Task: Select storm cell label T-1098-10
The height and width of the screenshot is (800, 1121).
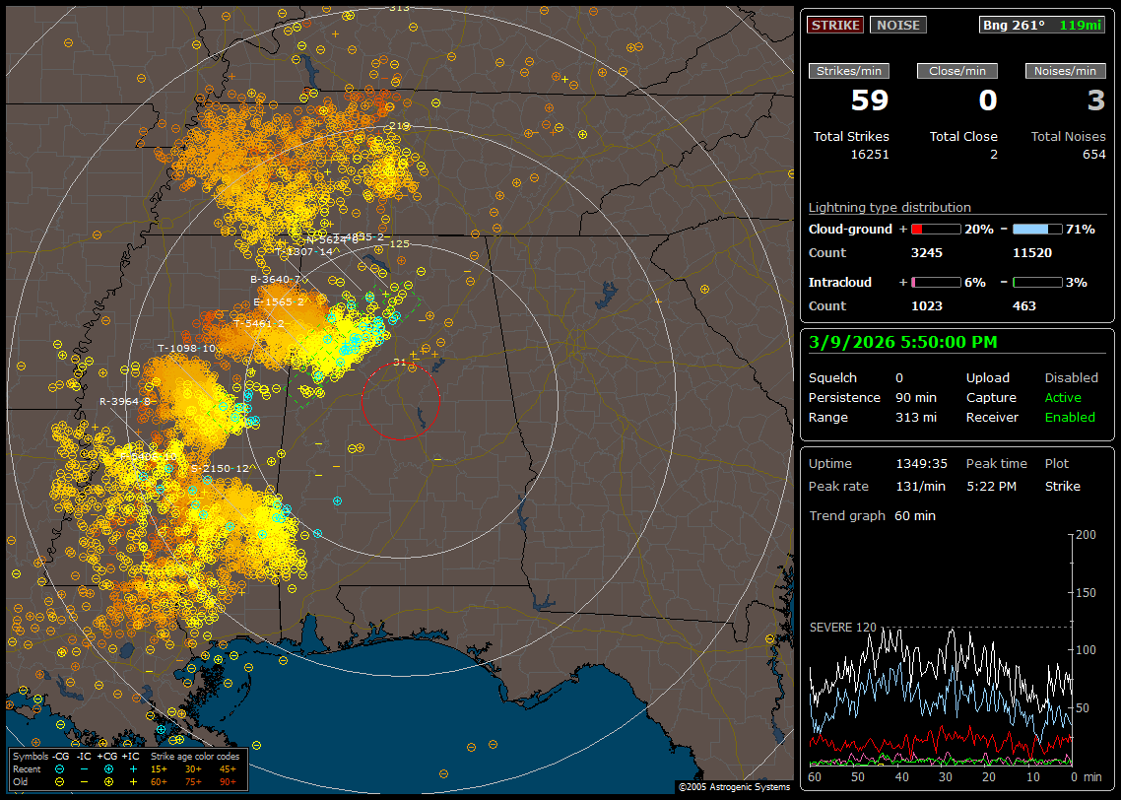Action: point(186,349)
